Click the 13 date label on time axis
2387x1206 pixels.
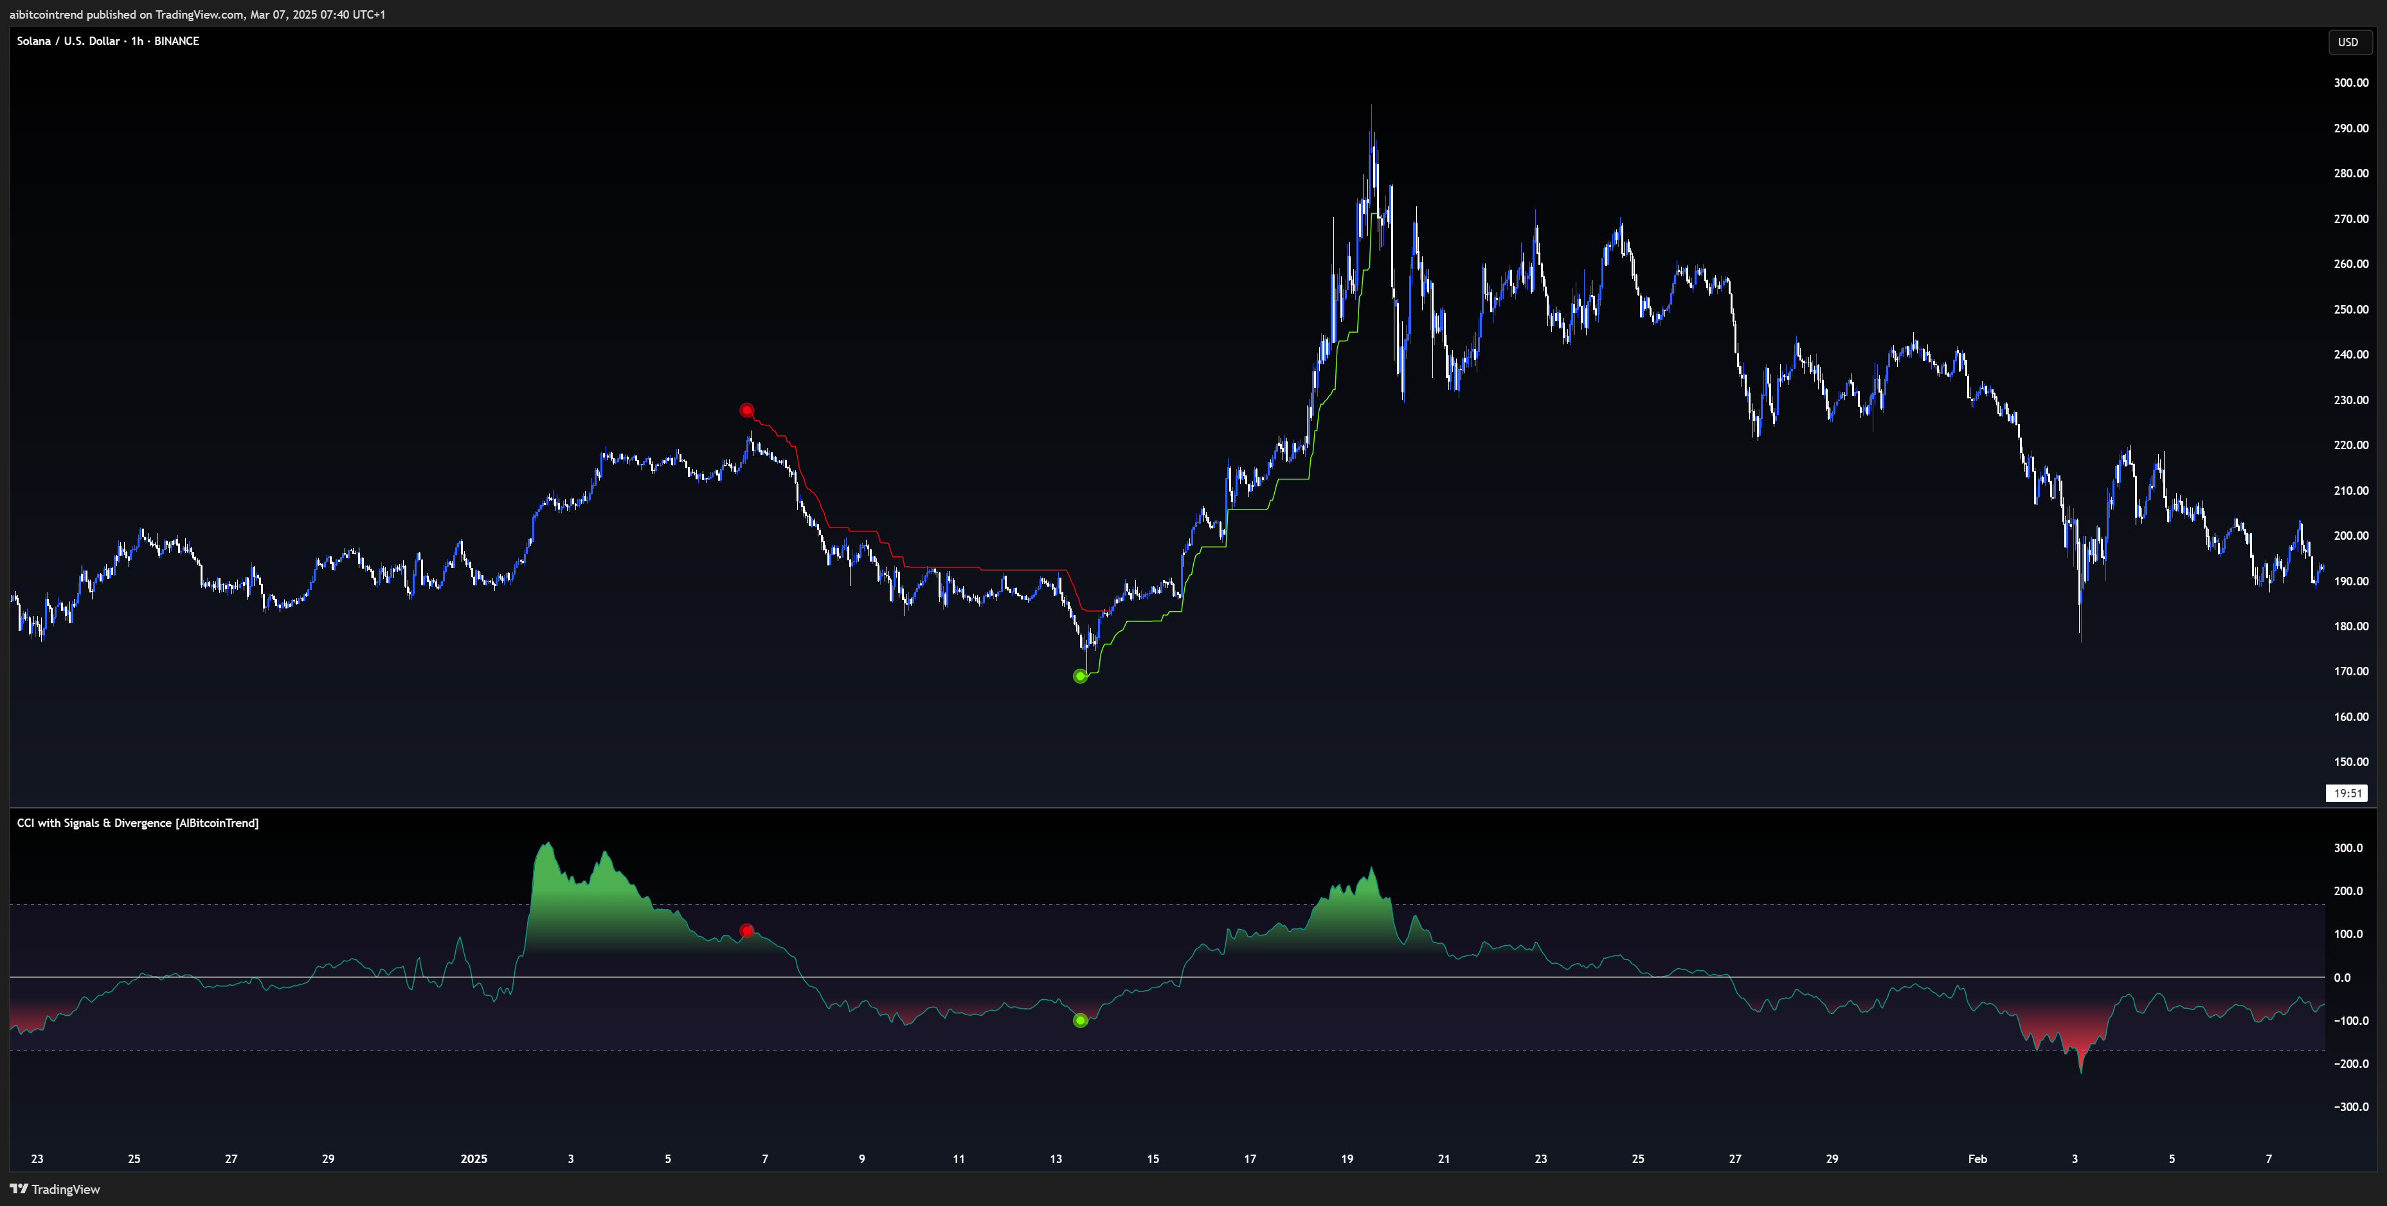click(1056, 1158)
